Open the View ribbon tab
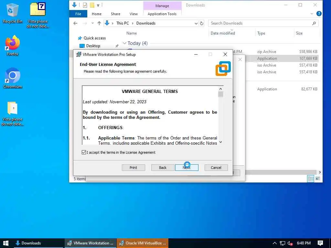The height and width of the screenshot is (248, 331). tap(133, 14)
